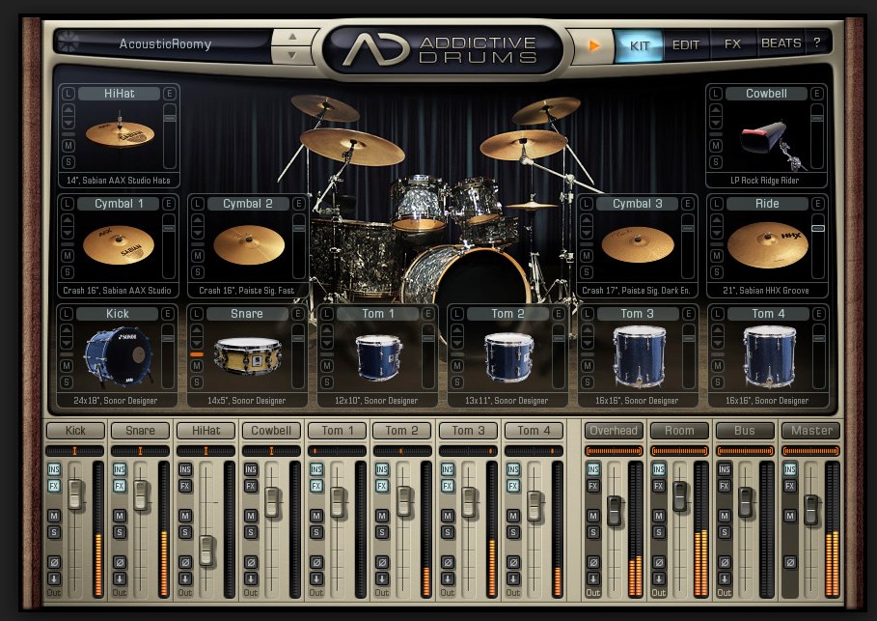Step Kick kitpiece up arrow
Screen dimensions: 877x621
coord(66,328)
